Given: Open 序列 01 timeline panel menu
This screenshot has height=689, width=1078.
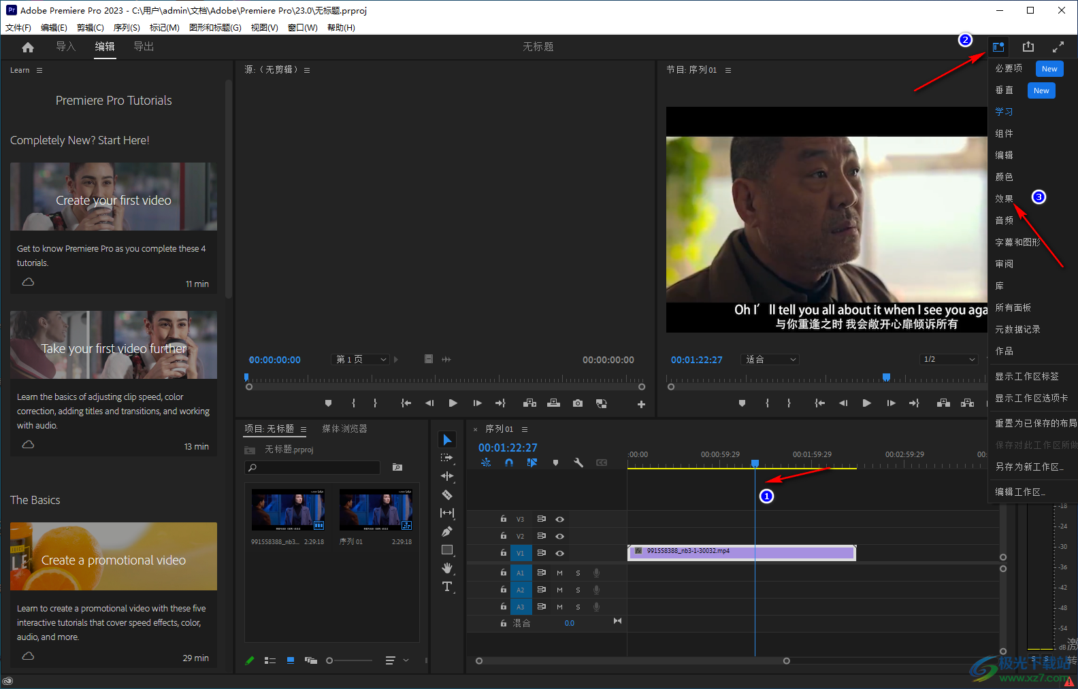Looking at the screenshot, I should click(x=525, y=429).
